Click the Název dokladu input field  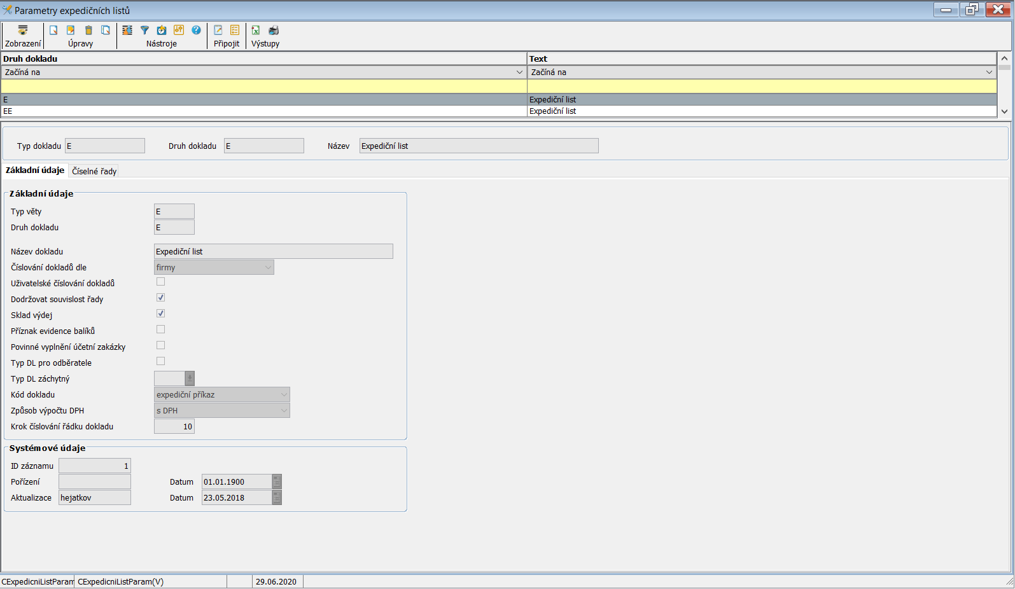(273, 252)
